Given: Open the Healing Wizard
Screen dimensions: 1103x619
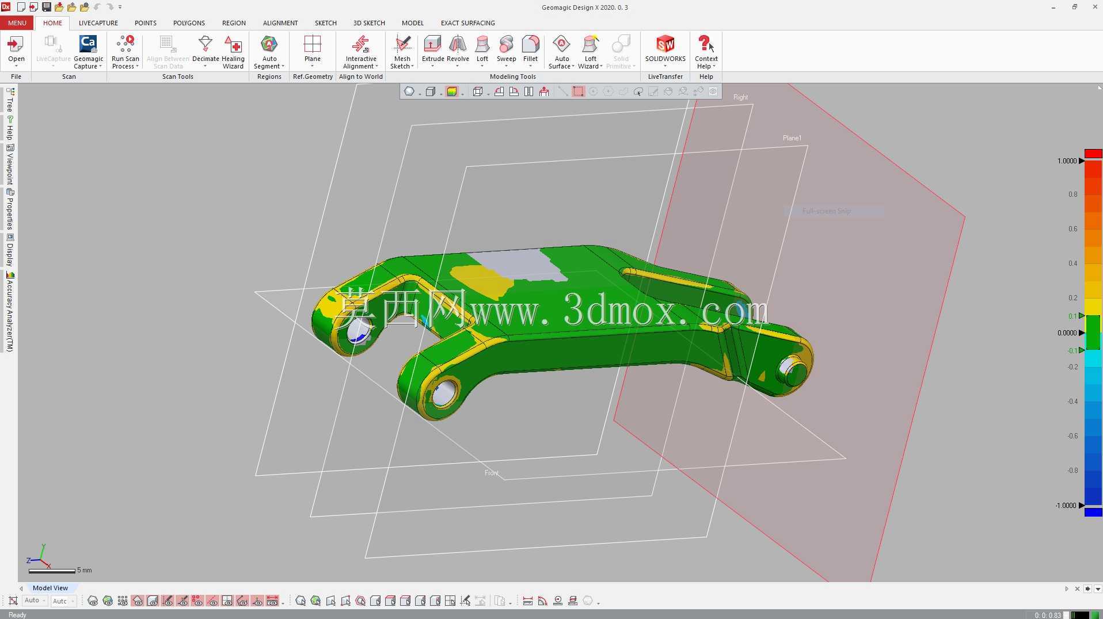Looking at the screenshot, I should [233, 52].
